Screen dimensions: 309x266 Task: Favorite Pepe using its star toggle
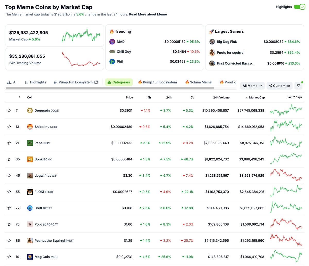click(9, 143)
